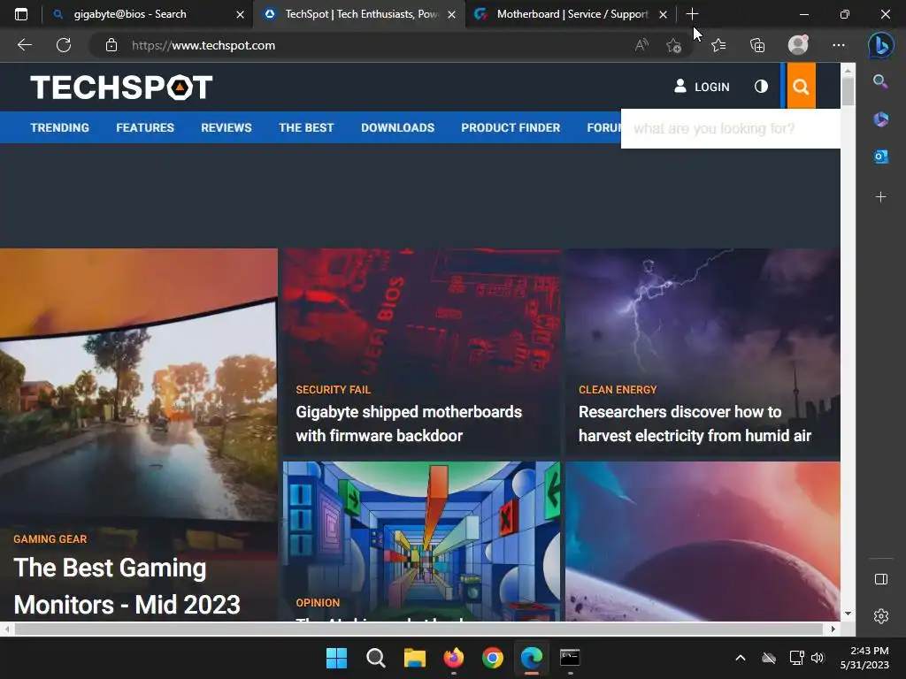Open the volume speaker tray icon
Screen dimensions: 906x679
(817, 658)
